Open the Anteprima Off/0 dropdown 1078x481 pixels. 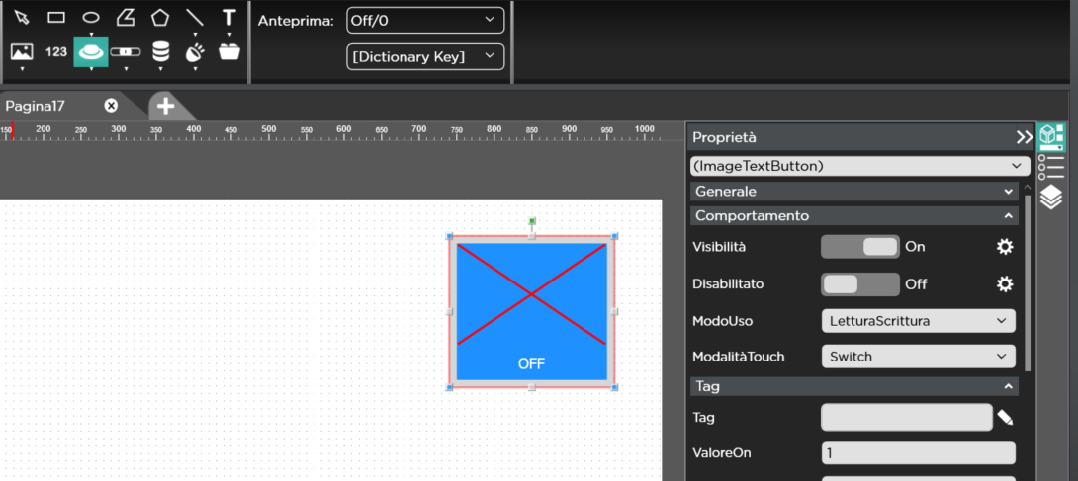pos(424,20)
